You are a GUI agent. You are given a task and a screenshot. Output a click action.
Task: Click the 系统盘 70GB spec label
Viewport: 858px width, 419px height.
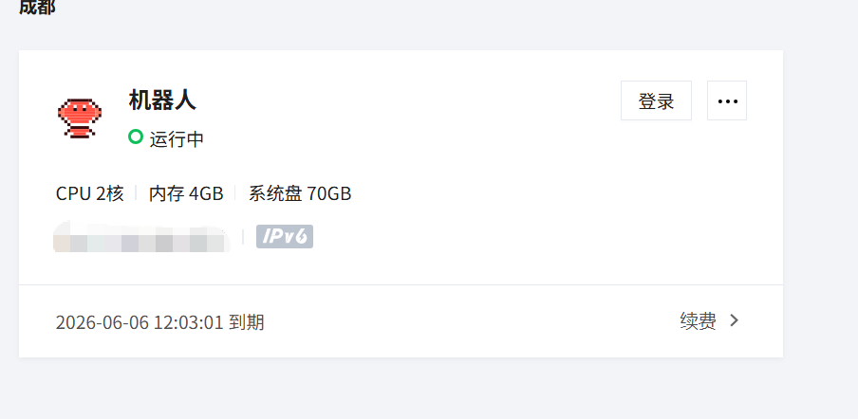pyautogui.click(x=300, y=193)
